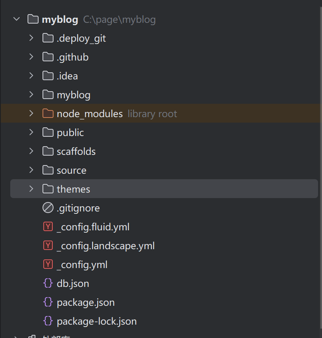Click the orange node_modules folder icon
The image size is (322, 338).
click(48, 114)
